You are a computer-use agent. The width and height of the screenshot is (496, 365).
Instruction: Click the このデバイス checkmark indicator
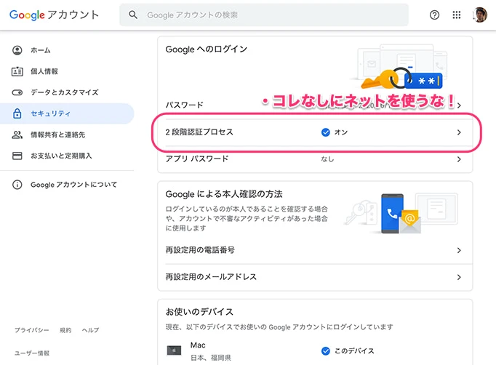326,350
